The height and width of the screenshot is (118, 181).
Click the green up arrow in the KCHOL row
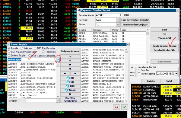[x=19, y=14]
